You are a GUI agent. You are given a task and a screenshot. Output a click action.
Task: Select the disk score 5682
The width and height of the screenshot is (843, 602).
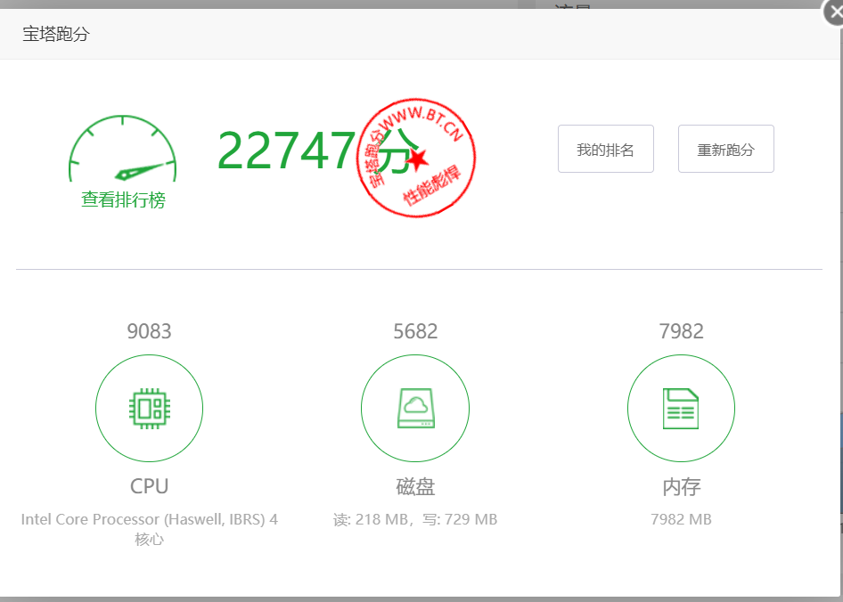click(x=415, y=331)
